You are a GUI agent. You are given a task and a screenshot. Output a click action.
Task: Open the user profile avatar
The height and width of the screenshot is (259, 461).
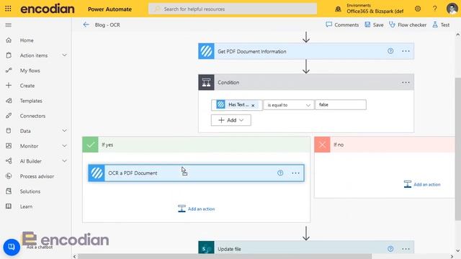(452, 9)
